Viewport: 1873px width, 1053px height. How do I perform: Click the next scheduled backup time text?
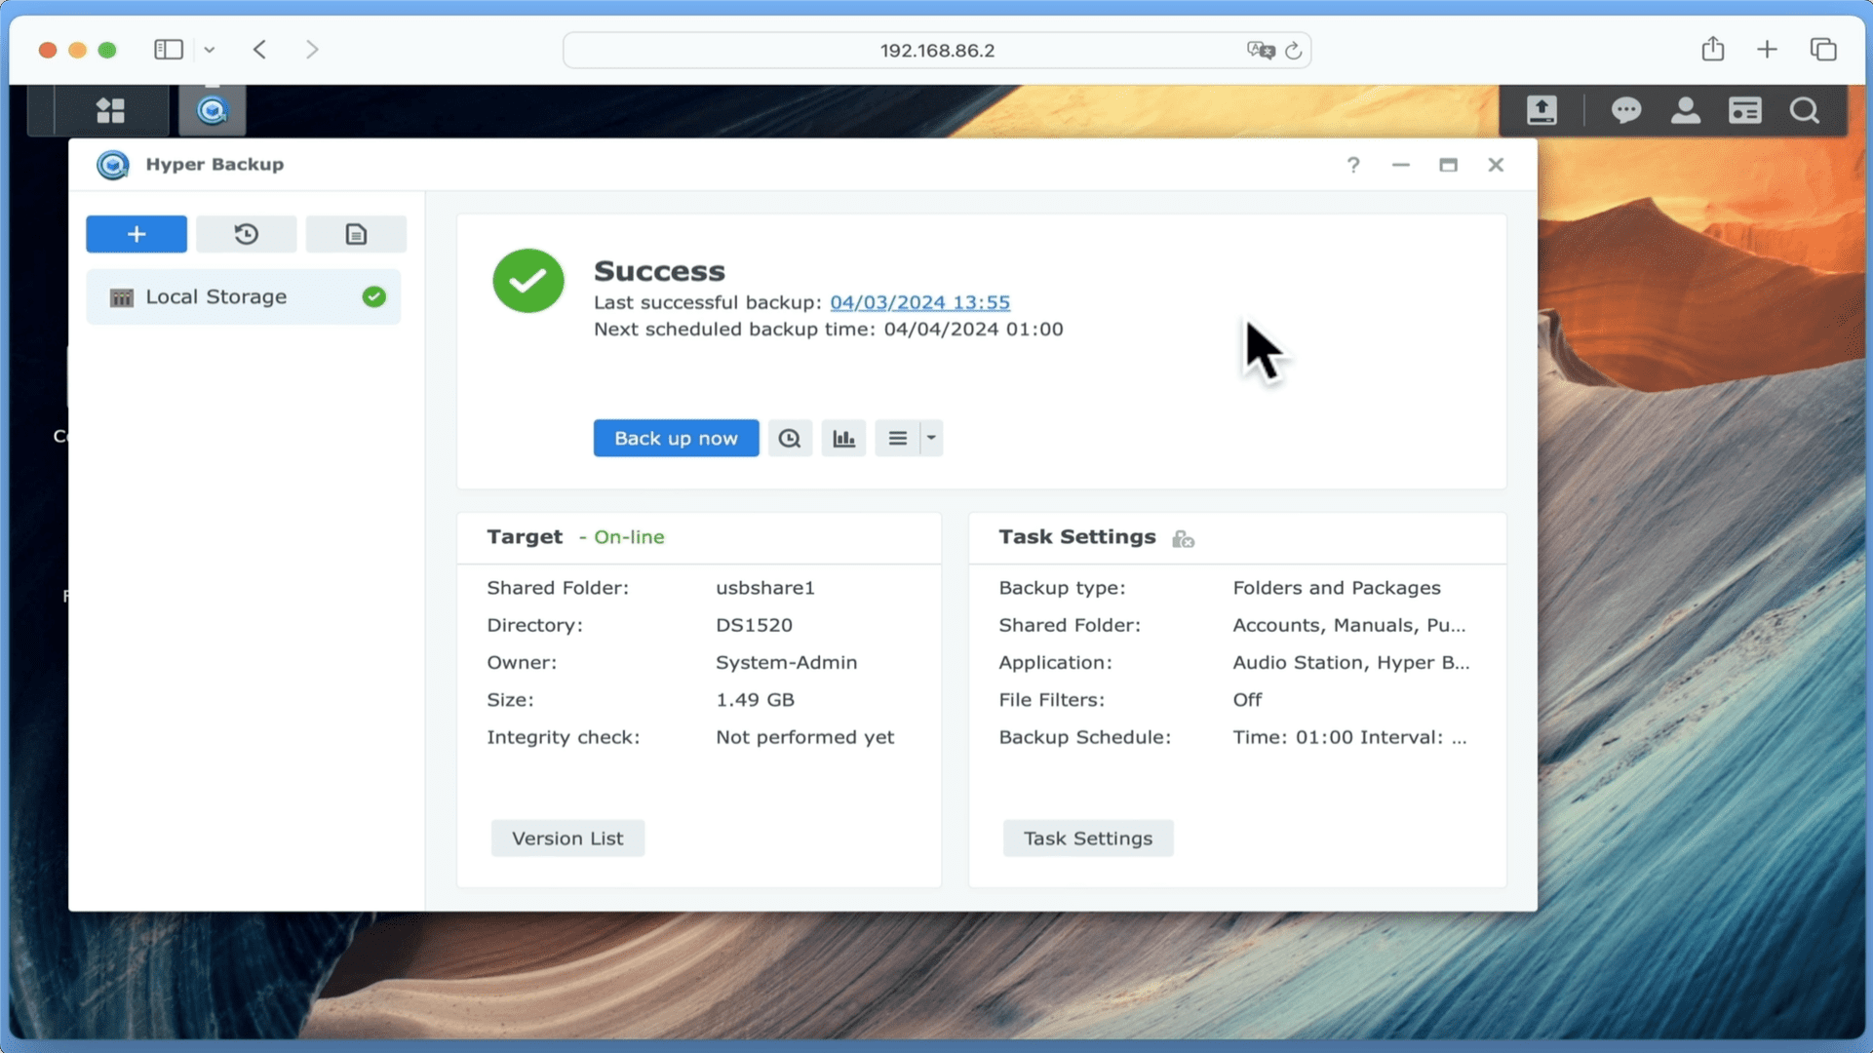pyautogui.click(x=828, y=330)
